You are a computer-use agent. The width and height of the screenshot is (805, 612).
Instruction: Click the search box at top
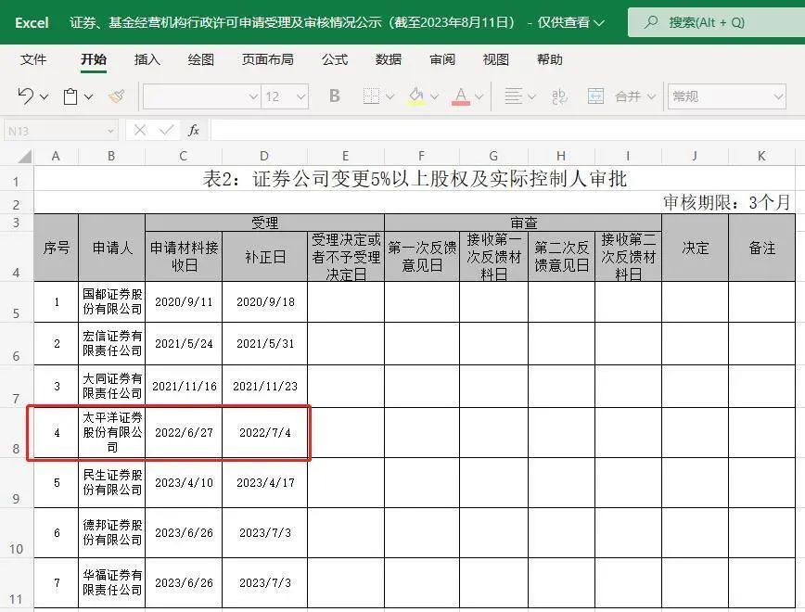716,22
